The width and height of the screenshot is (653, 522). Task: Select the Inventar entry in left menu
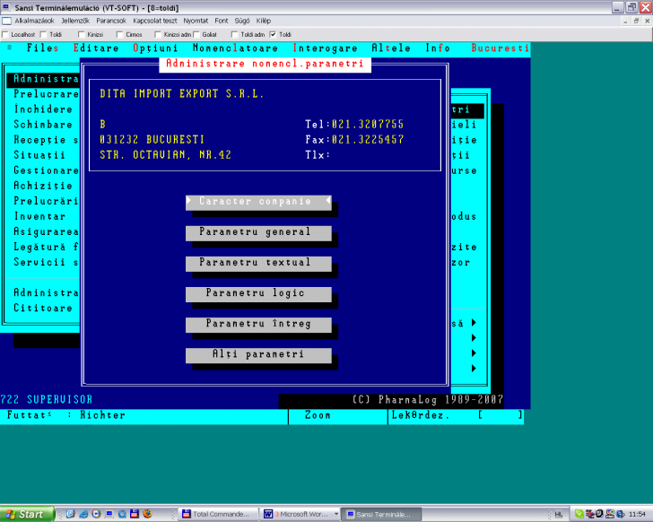coord(40,216)
